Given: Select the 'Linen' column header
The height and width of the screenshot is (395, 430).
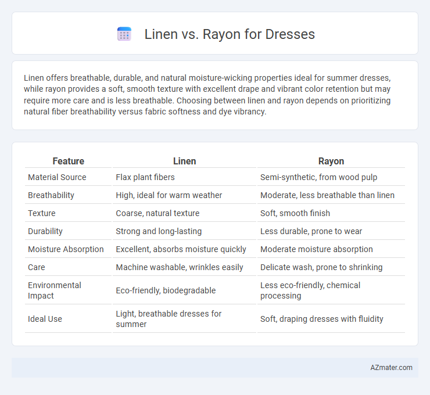Looking at the screenshot, I should point(185,161).
